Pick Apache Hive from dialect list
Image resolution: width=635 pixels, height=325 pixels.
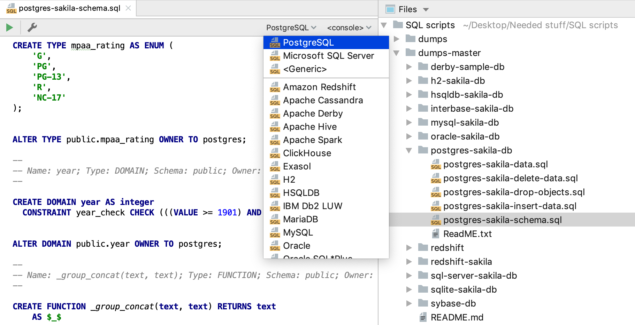point(326,127)
